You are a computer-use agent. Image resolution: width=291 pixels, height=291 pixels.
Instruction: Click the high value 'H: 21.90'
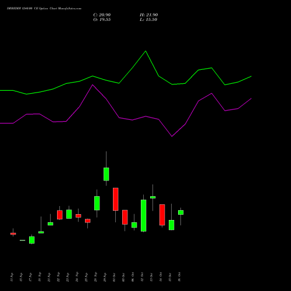point(149,15)
